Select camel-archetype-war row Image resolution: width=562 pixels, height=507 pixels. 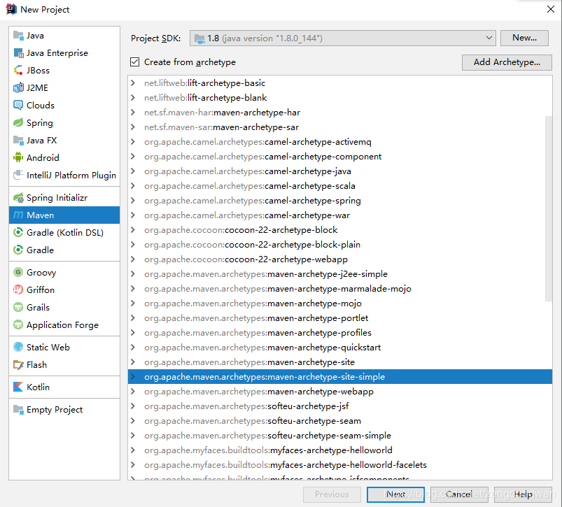(339, 215)
